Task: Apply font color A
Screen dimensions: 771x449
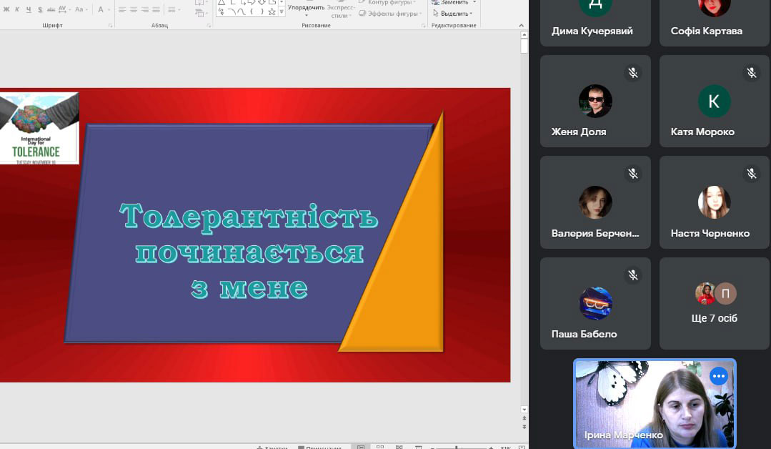Action: click(100, 9)
